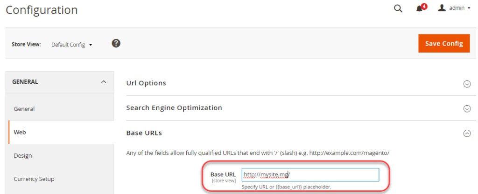Collapse the GENERAL sidebar section

(60, 82)
